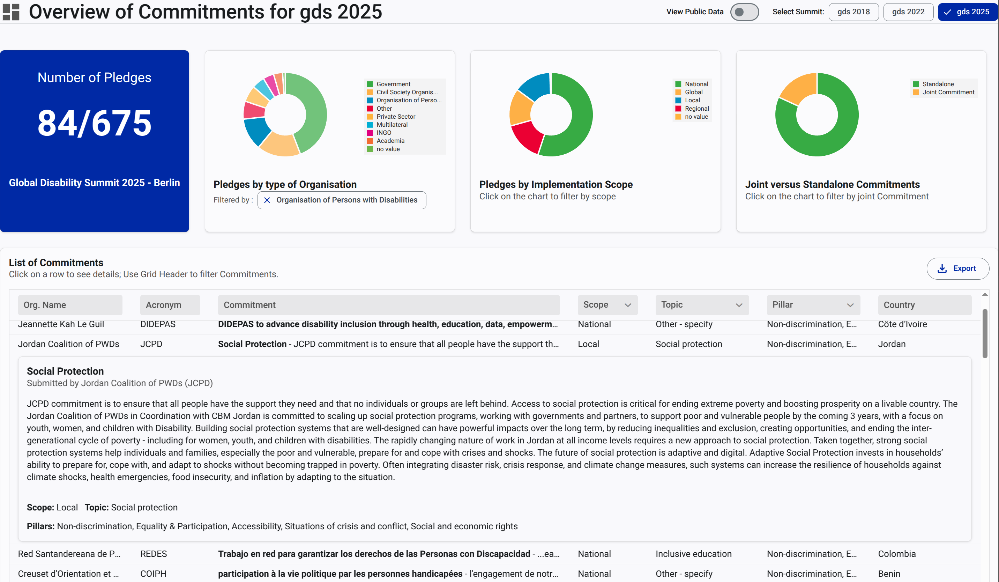Click the Export button label
The image size is (999, 582).
point(964,268)
